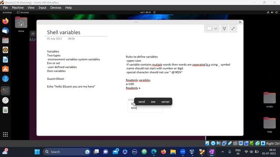Open the VirtualBox Machine menu

pos(17,8)
